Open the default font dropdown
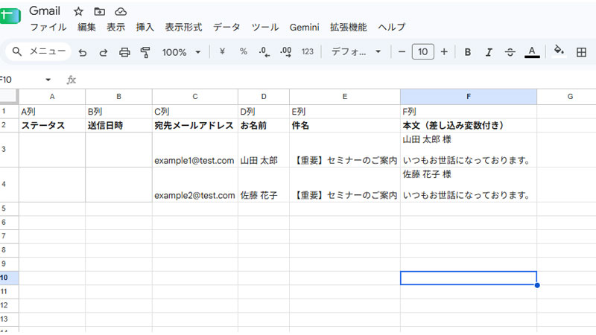Viewport: 596px width, 335px height. coord(356,51)
